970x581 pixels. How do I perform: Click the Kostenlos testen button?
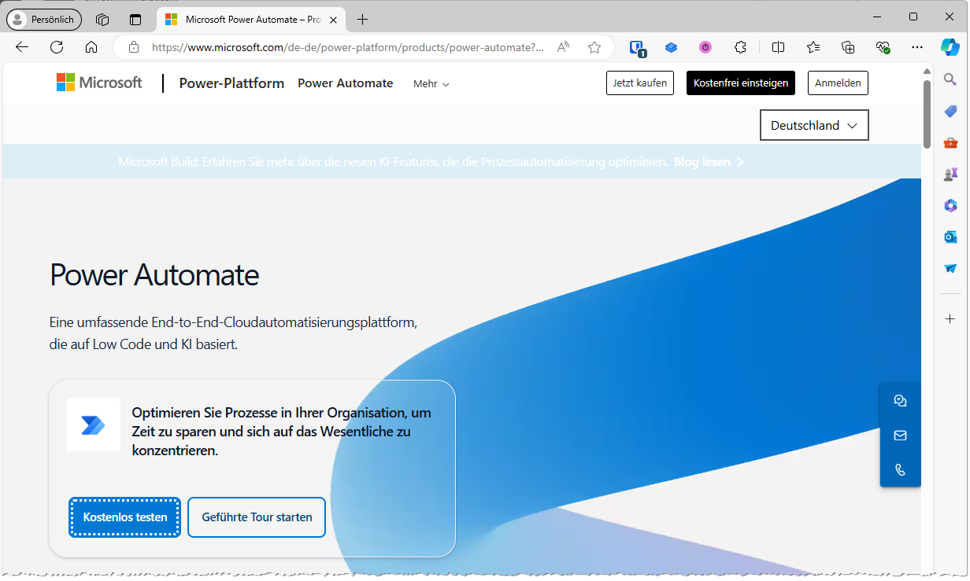(x=124, y=517)
